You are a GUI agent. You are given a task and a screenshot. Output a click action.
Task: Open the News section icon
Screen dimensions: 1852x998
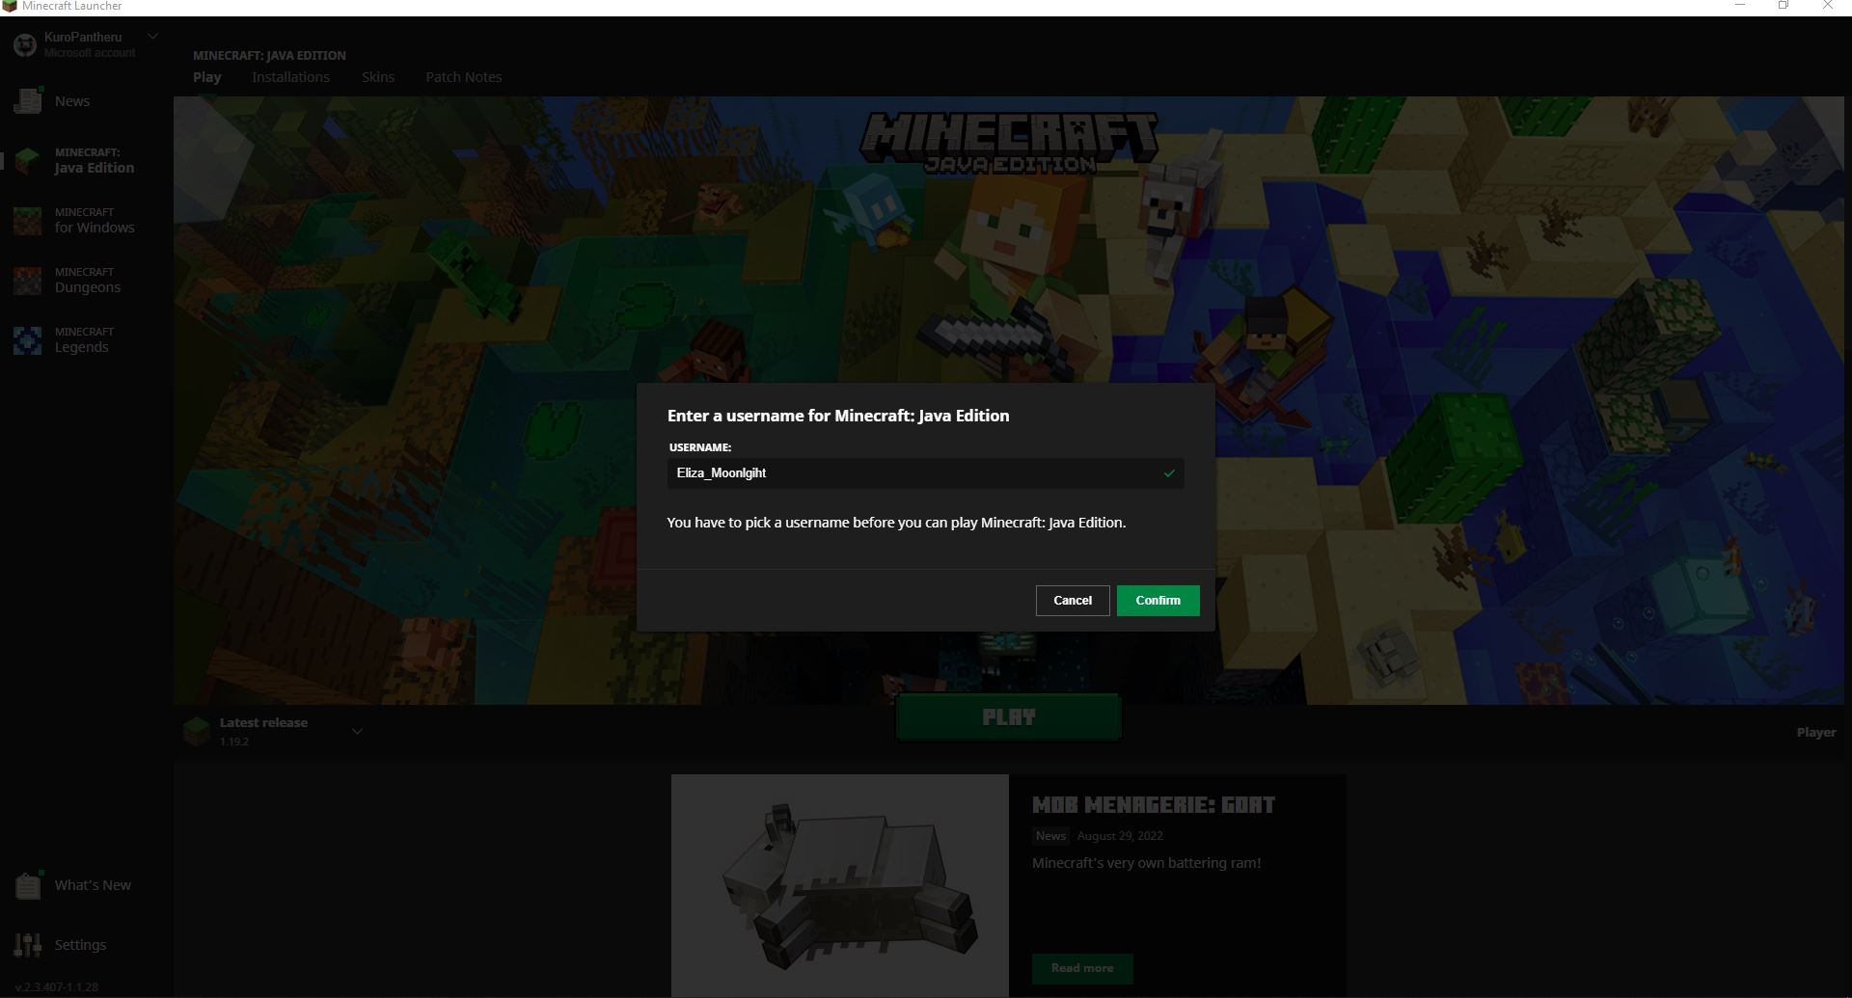point(28,100)
